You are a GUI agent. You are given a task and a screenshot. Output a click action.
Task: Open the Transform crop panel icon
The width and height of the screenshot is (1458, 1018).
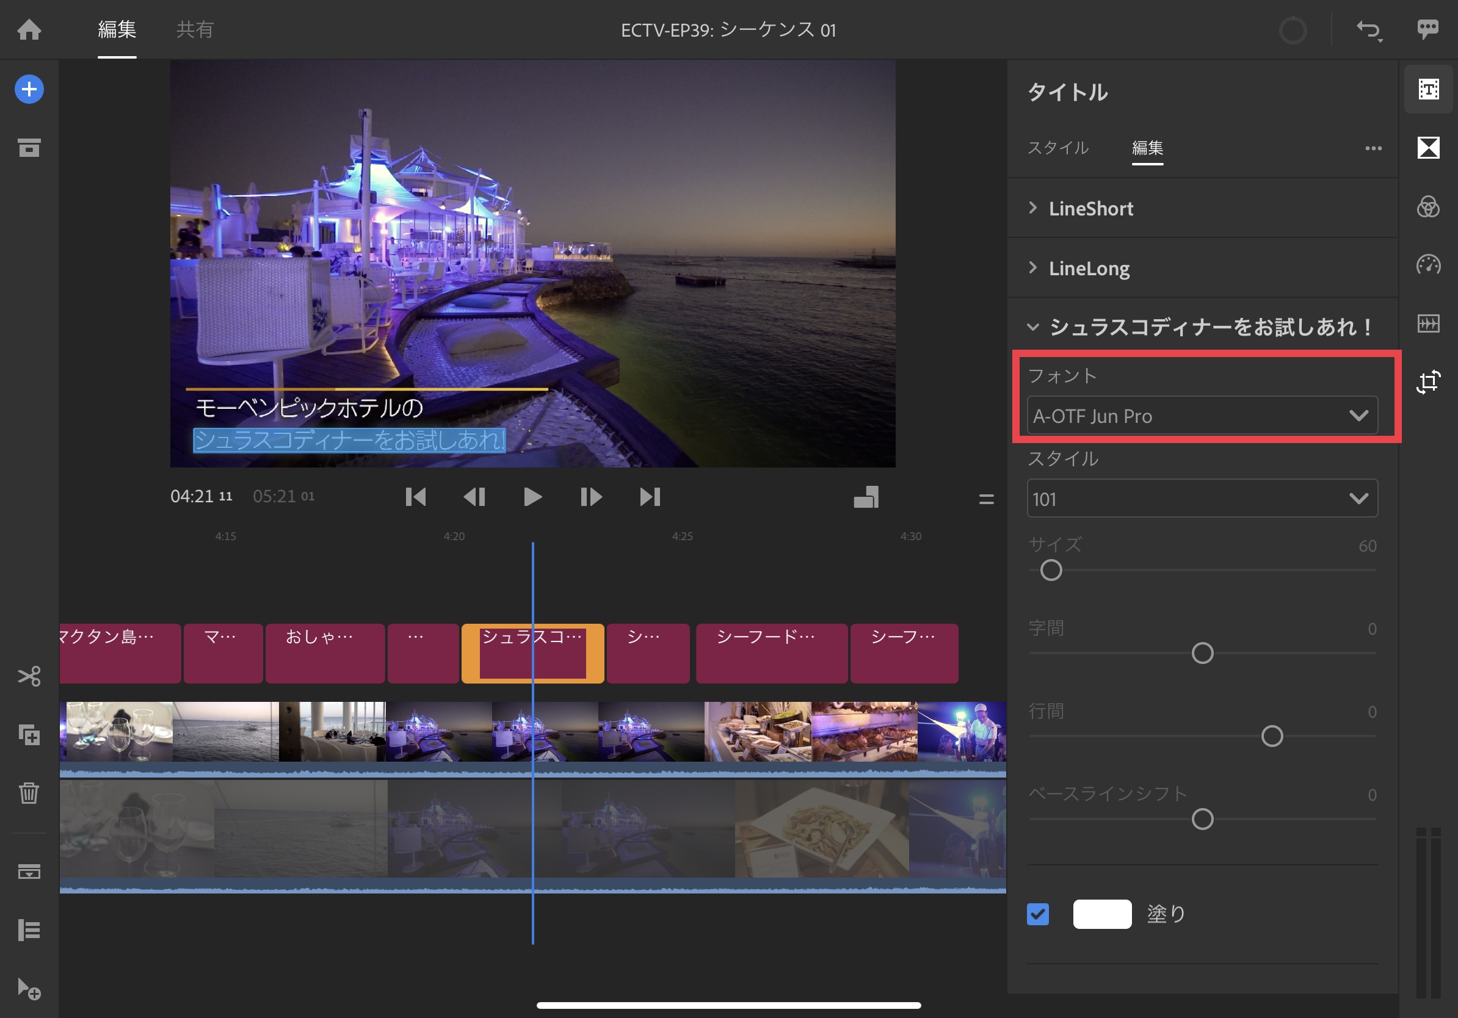pos(1428,381)
